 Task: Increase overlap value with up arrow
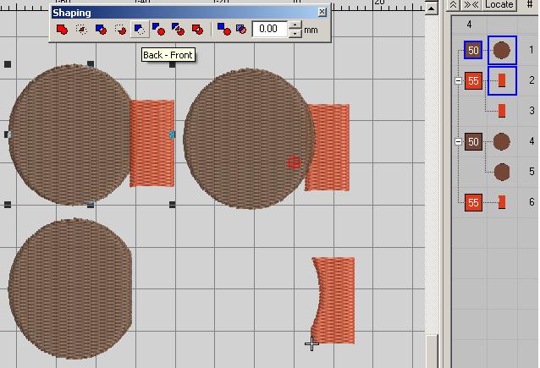click(x=295, y=25)
